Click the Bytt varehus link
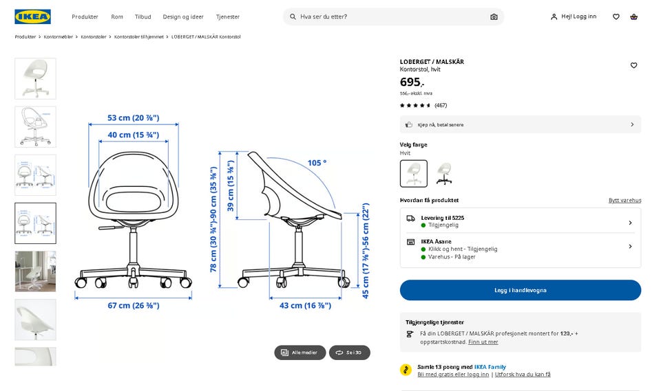 (x=625, y=201)
